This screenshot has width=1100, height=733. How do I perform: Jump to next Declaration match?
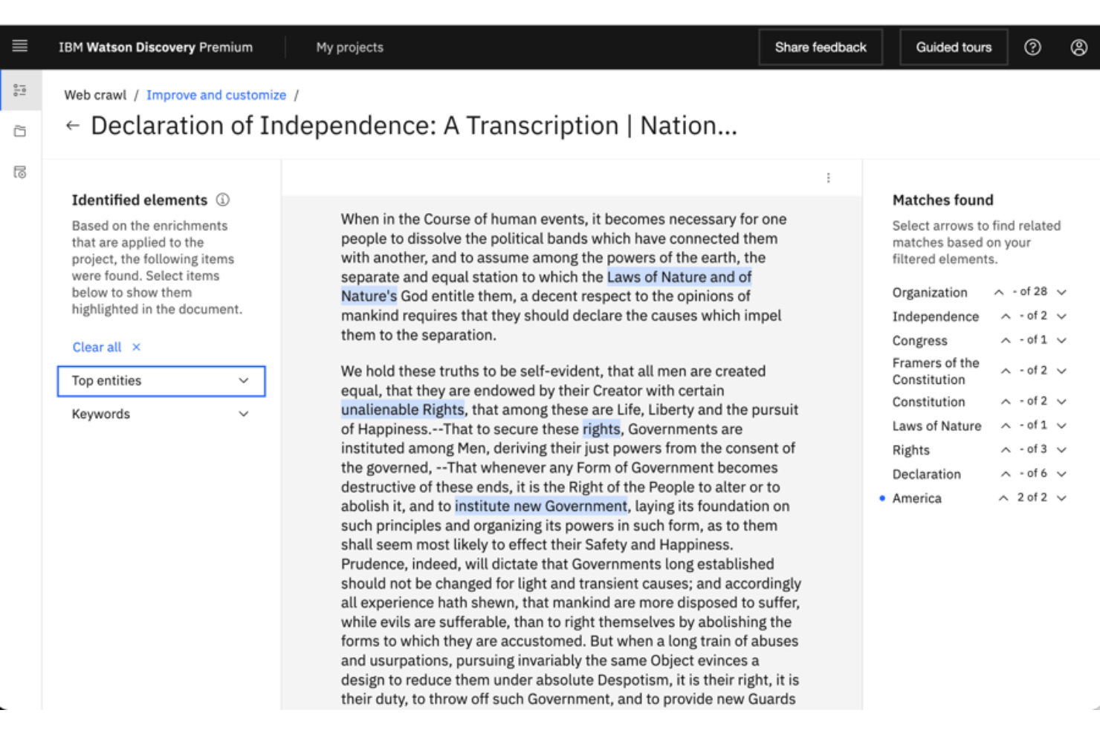[x=1061, y=473]
